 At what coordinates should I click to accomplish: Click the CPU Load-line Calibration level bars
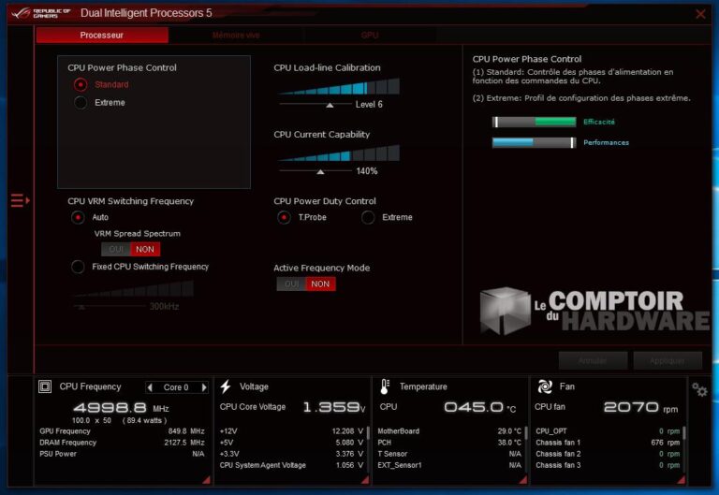point(338,87)
